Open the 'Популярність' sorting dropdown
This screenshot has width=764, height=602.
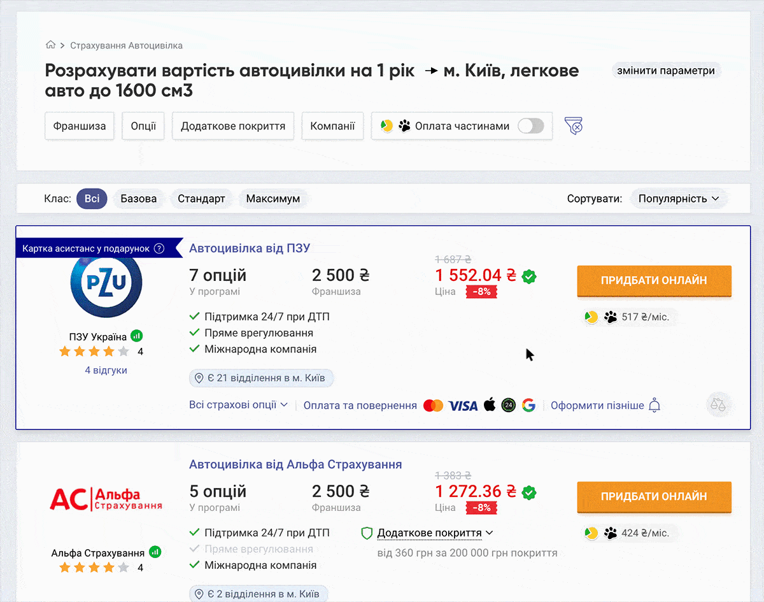[679, 198]
